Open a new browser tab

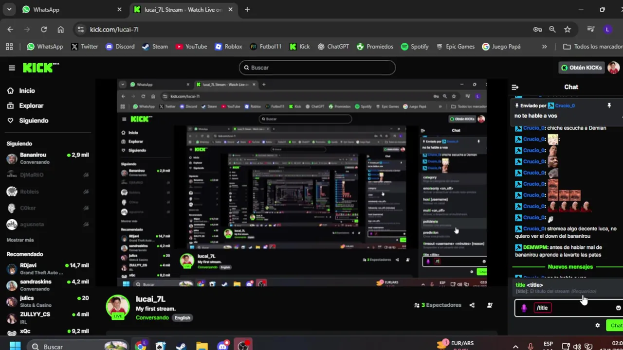(247, 9)
